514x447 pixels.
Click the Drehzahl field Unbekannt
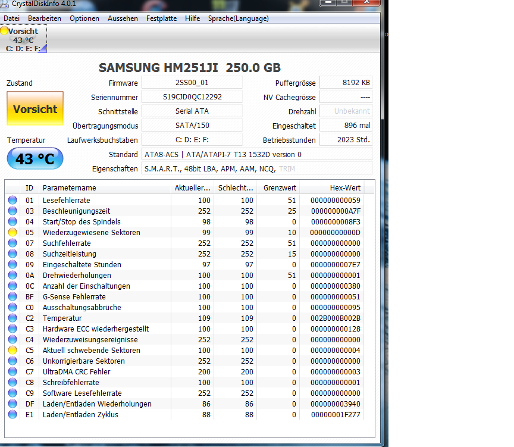click(x=346, y=111)
